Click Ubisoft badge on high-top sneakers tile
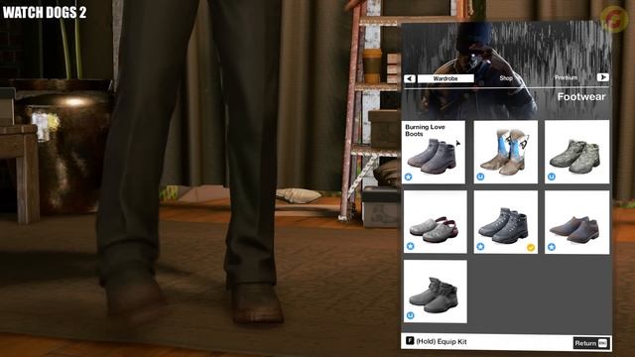635x357 pixels. tap(410, 315)
